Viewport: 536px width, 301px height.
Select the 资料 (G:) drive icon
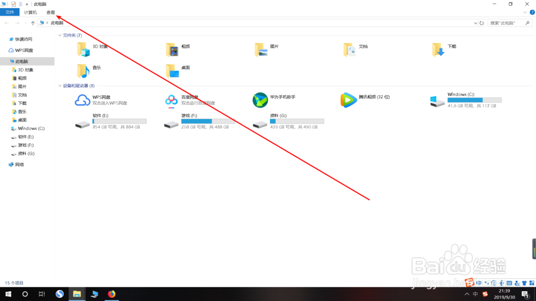click(260, 125)
